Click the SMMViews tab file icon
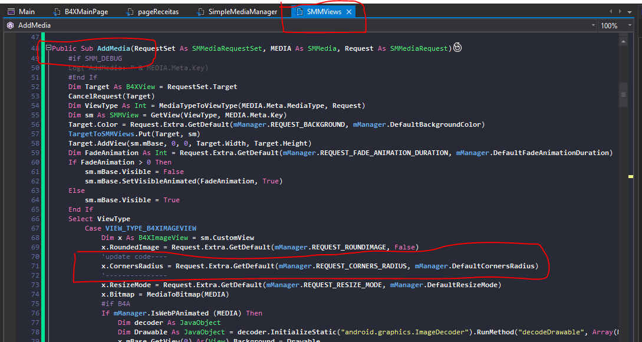The height and width of the screenshot is (342, 642). click(x=299, y=12)
